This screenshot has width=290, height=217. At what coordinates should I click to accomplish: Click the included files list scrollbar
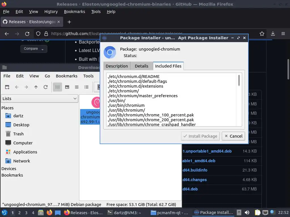click(239, 81)
